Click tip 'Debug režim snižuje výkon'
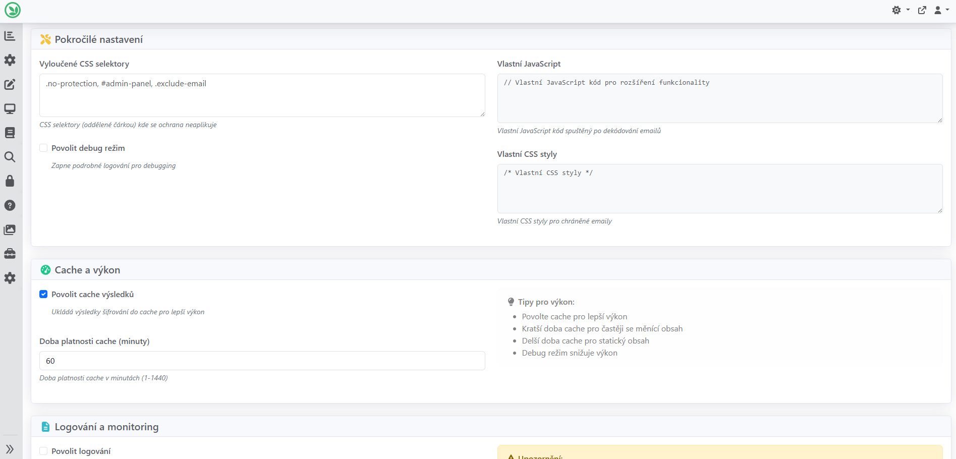 click(x=570, y=353)
